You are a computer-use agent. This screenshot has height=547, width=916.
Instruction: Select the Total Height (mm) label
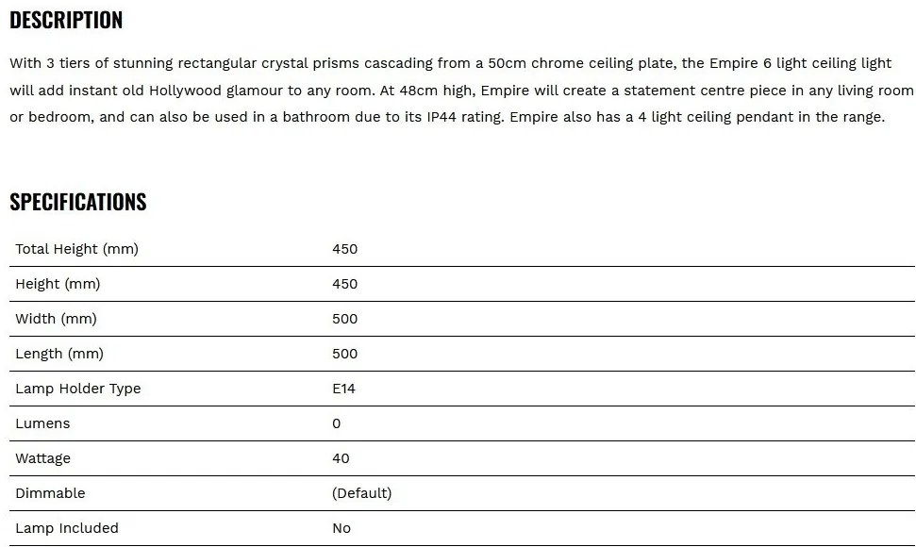tap(76, 249)
